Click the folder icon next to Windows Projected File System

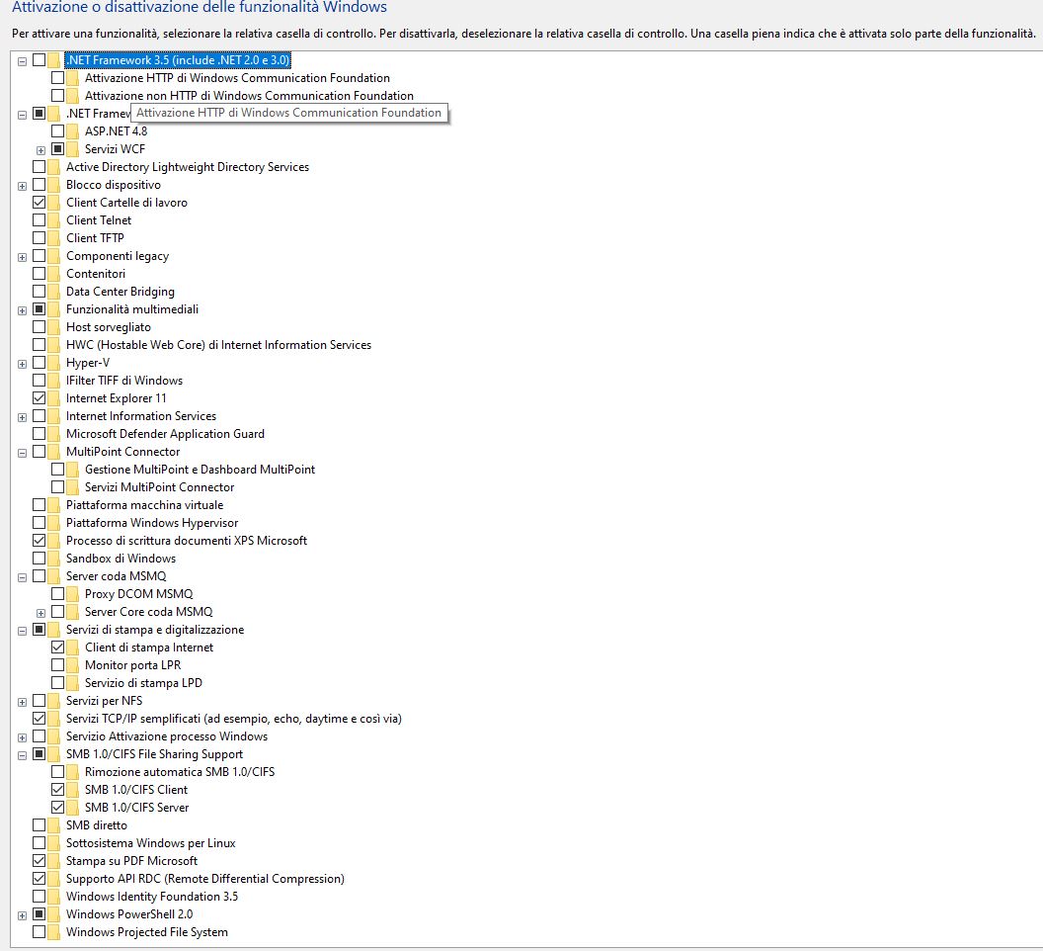point(54,931)
